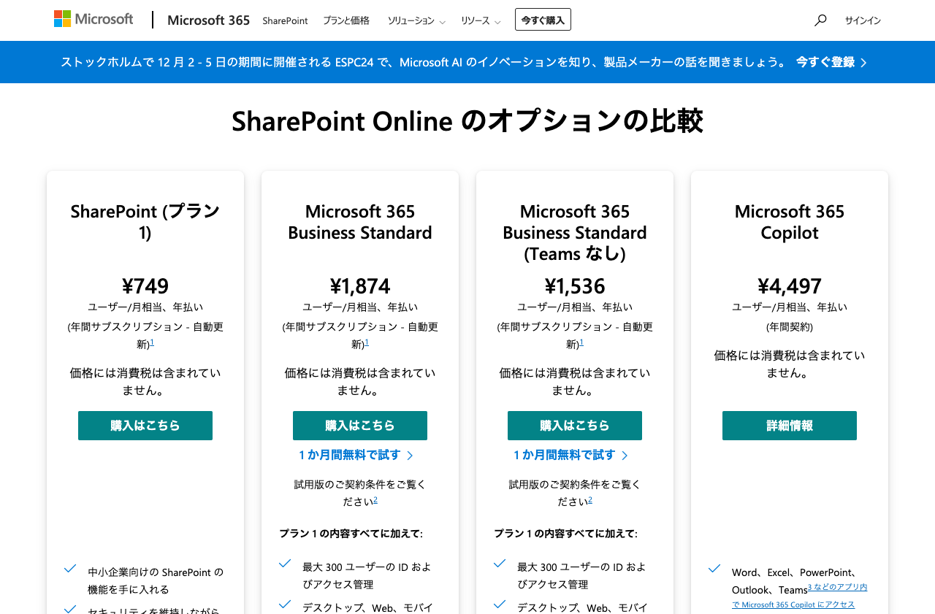Select the SharePoint navigation item

point(285,21)
